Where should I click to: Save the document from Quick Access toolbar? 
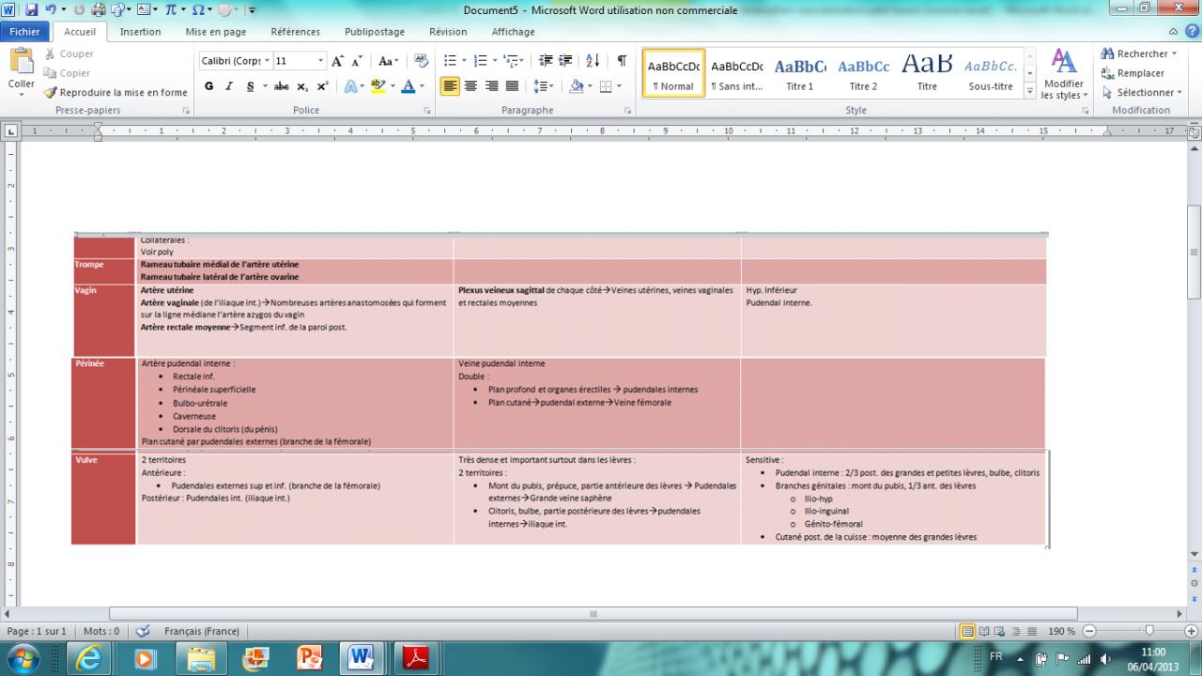31,10
